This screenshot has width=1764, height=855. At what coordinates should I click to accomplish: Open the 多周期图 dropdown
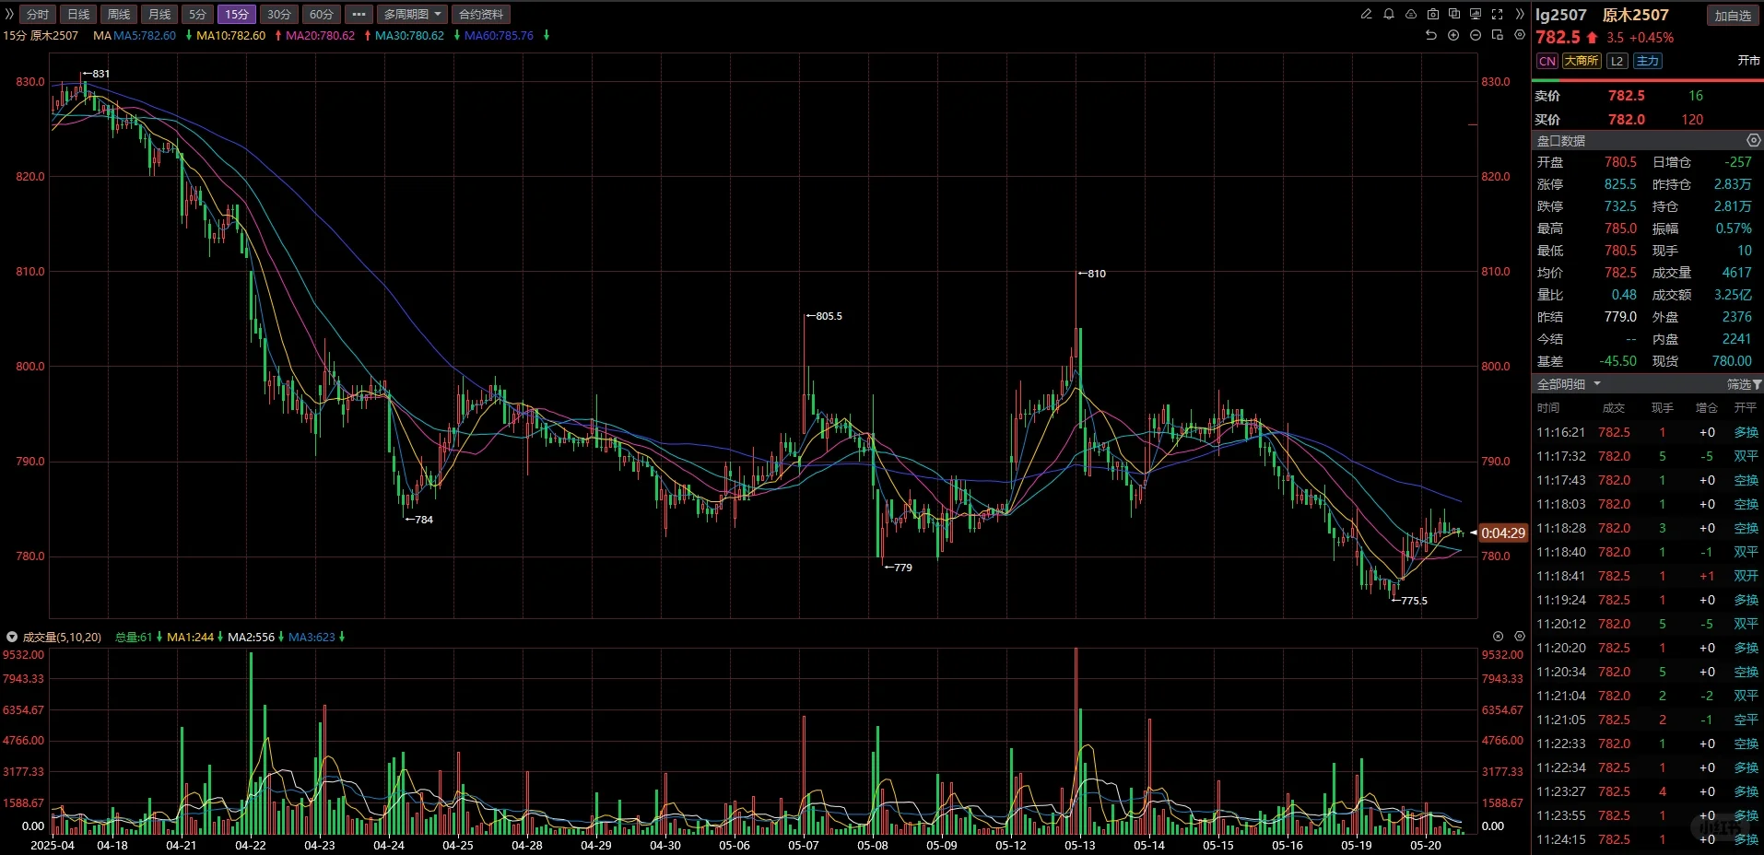click(412, 14)
